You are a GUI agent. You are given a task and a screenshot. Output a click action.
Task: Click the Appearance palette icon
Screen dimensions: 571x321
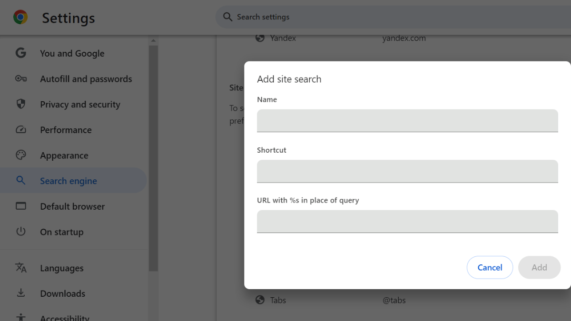(20, 155)
